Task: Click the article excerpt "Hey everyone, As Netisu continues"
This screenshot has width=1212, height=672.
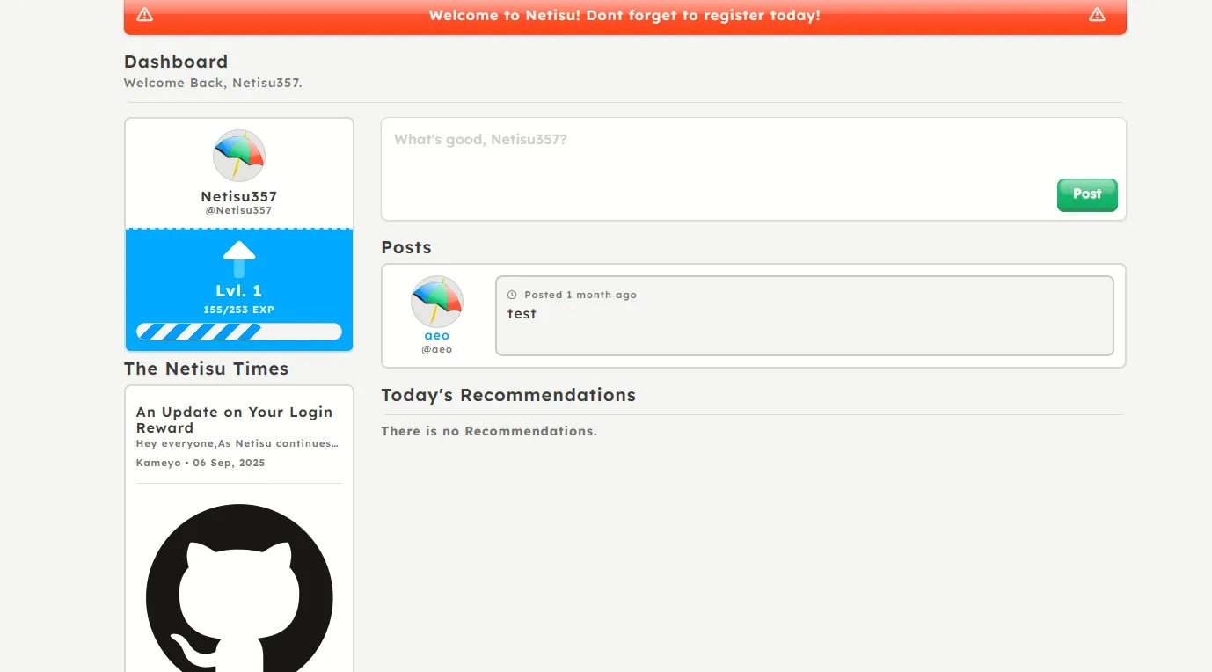Action: (237, 444)
